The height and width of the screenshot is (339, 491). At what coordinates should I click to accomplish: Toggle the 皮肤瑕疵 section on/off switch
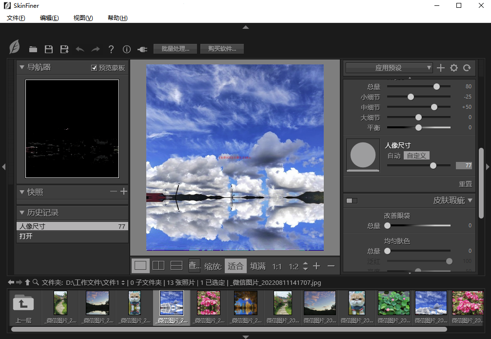[352, 200]
